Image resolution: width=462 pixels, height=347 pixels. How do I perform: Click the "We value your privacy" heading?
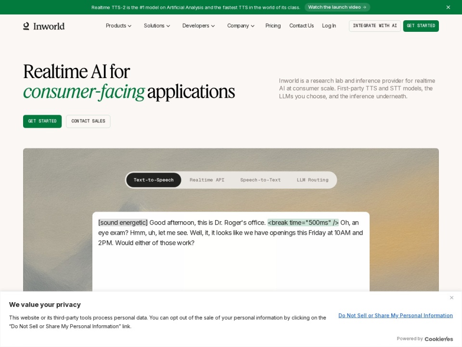[x=45, y=305]
